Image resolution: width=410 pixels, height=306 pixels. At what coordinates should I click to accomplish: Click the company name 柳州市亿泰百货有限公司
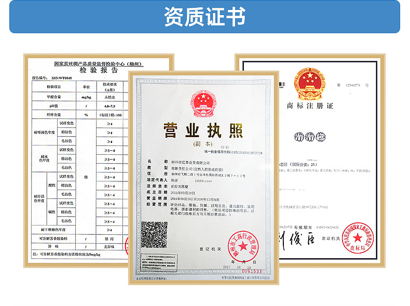(x=190, y=163)
